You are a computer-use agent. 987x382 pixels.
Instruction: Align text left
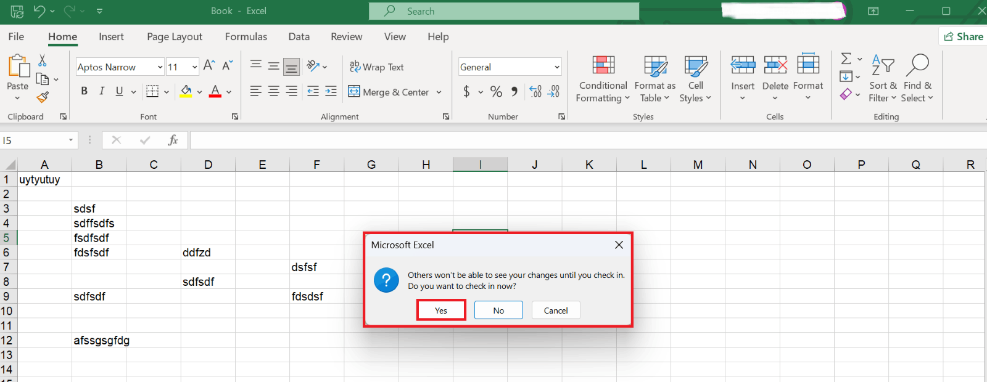[255, 91]
